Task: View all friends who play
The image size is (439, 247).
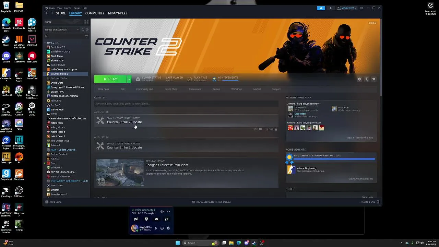Action: pyautogui.click(x=360, y=138)
